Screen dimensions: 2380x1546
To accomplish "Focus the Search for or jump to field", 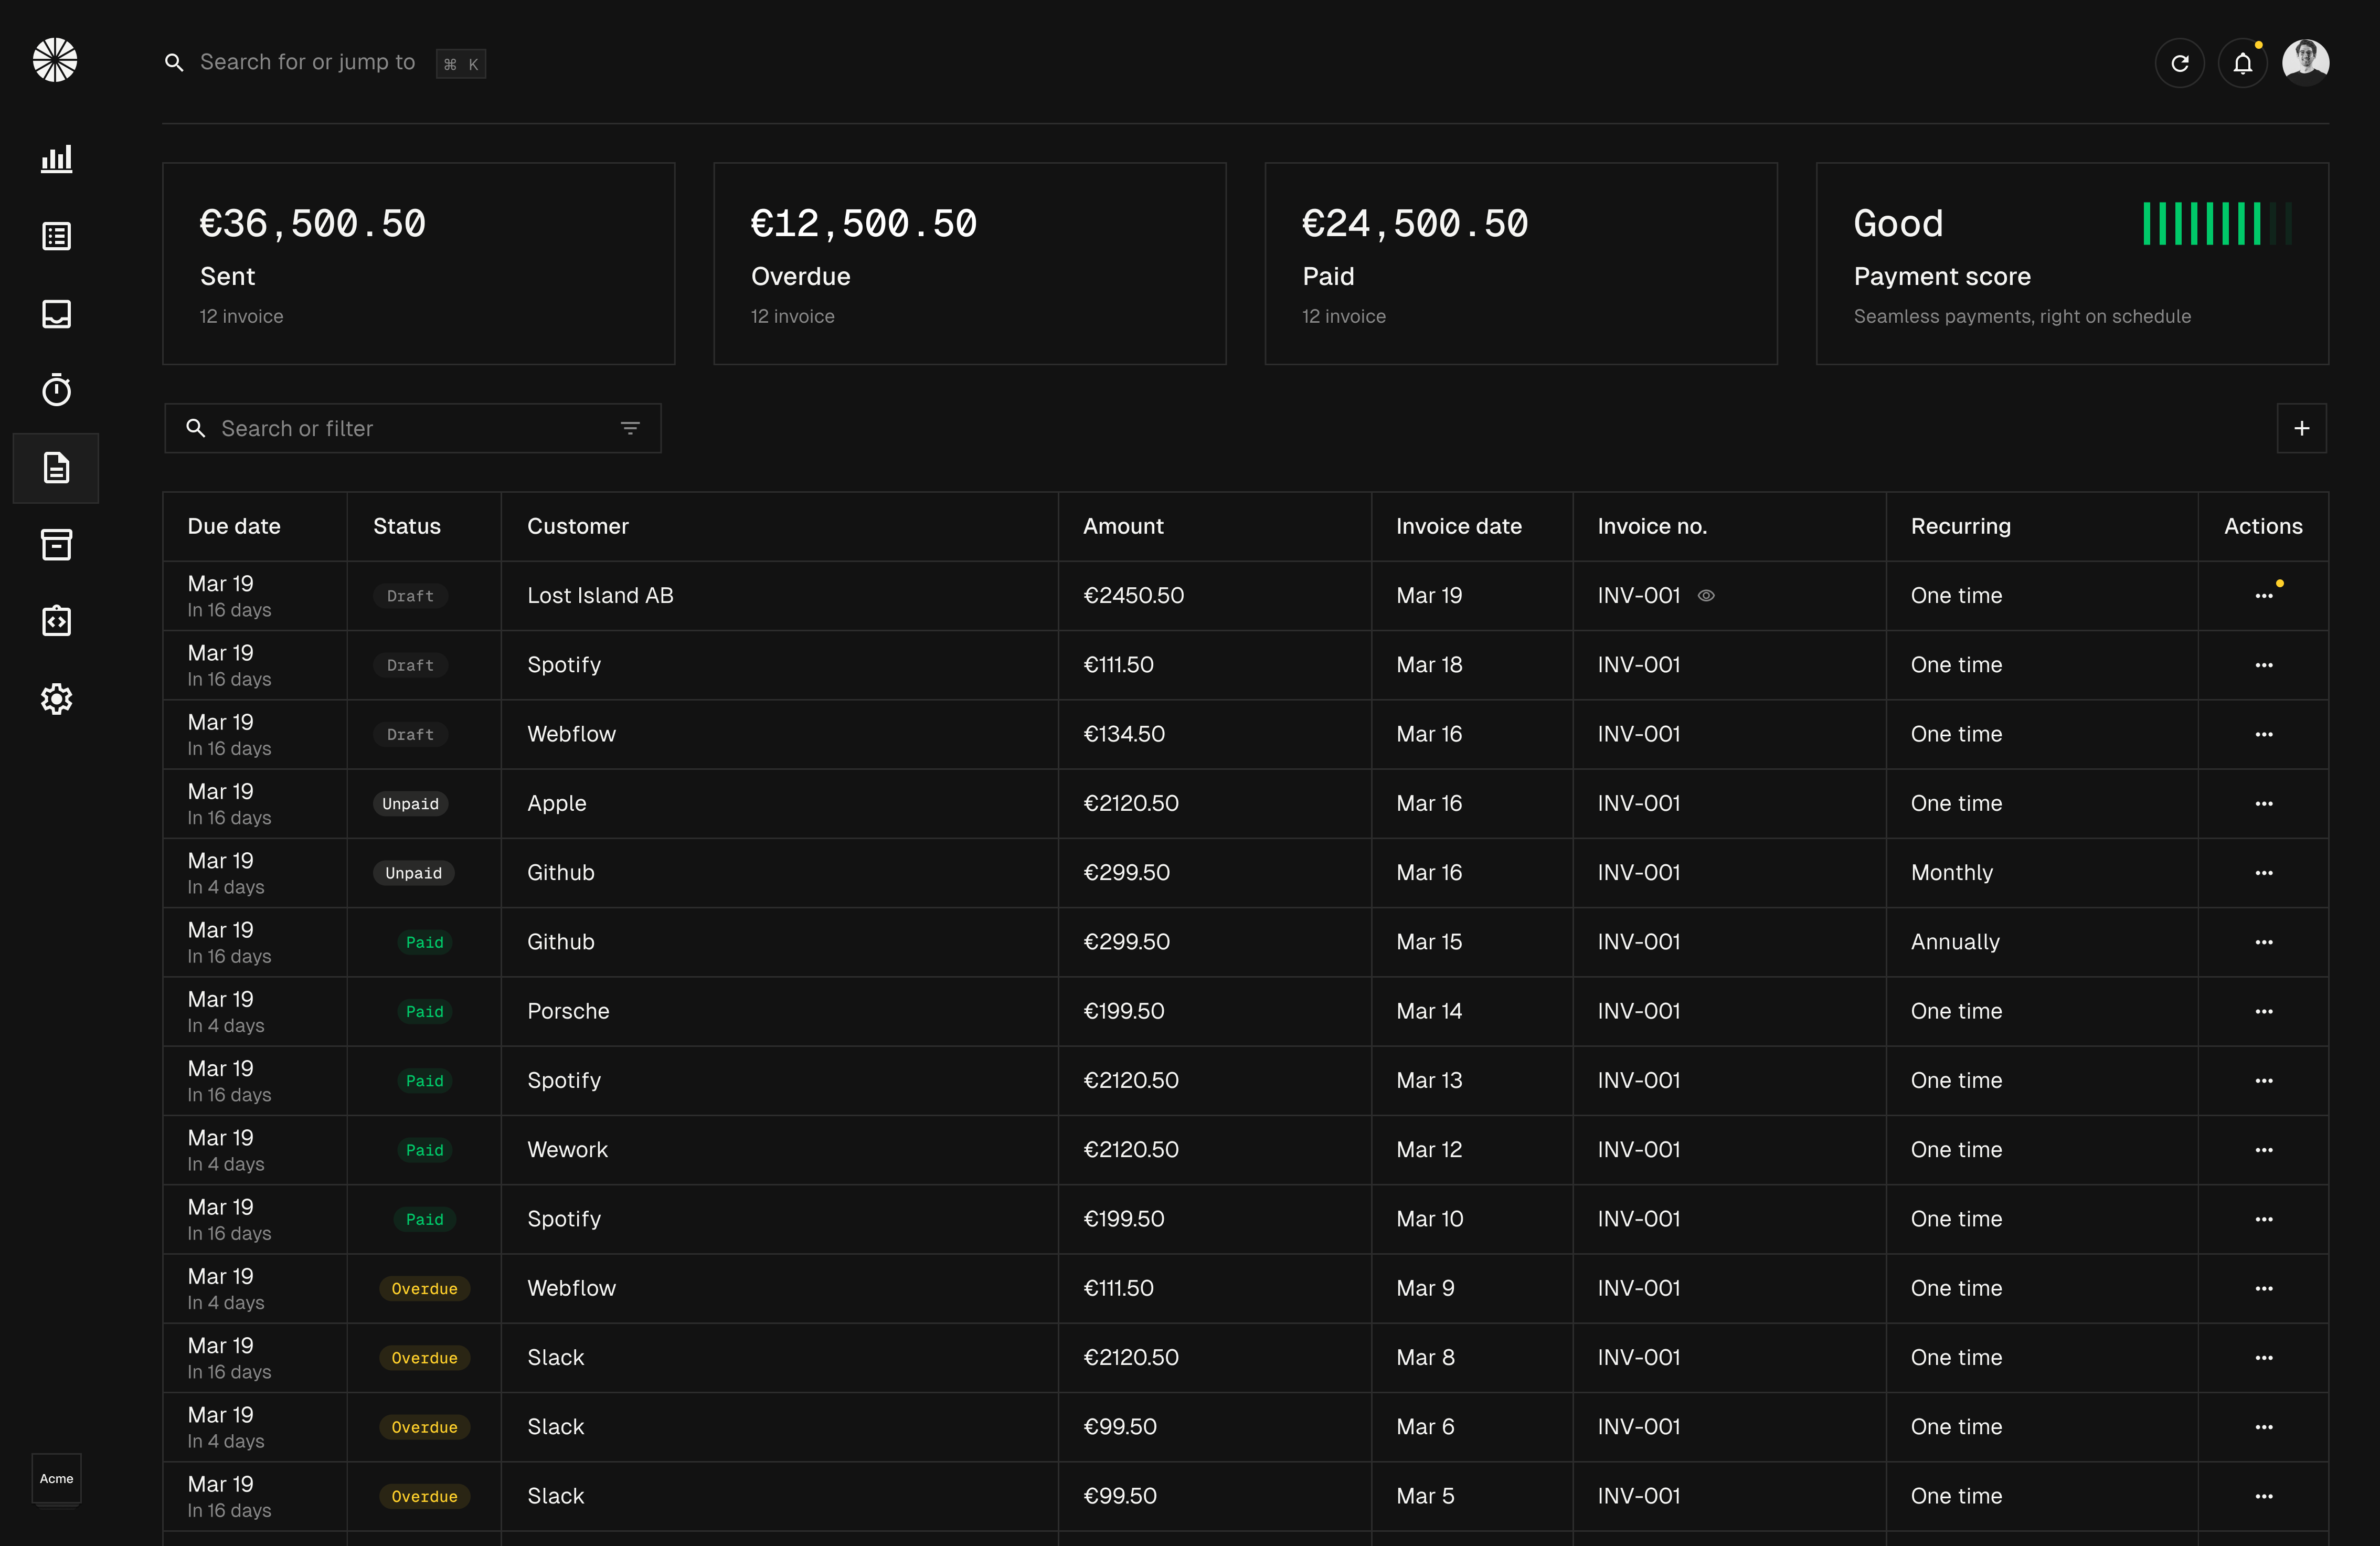I will pyautogui.click(x=307, y=62).
